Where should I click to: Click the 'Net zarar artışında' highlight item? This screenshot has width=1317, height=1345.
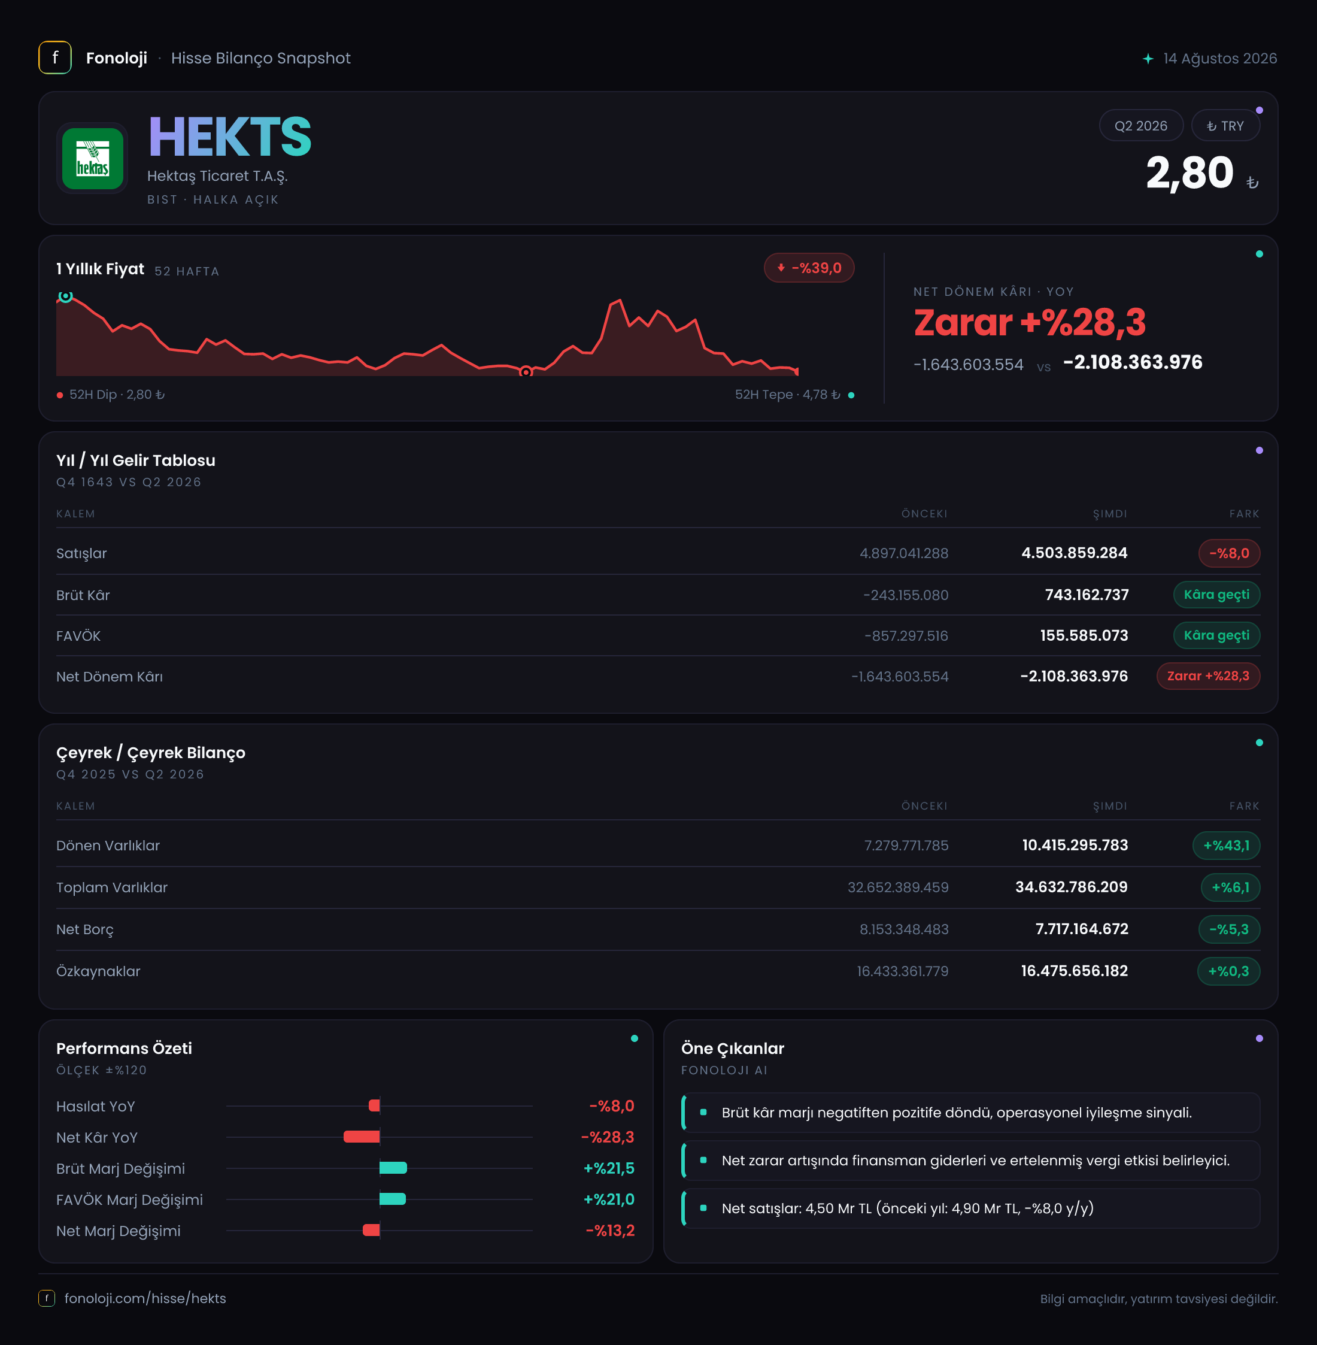[971, 1161]
